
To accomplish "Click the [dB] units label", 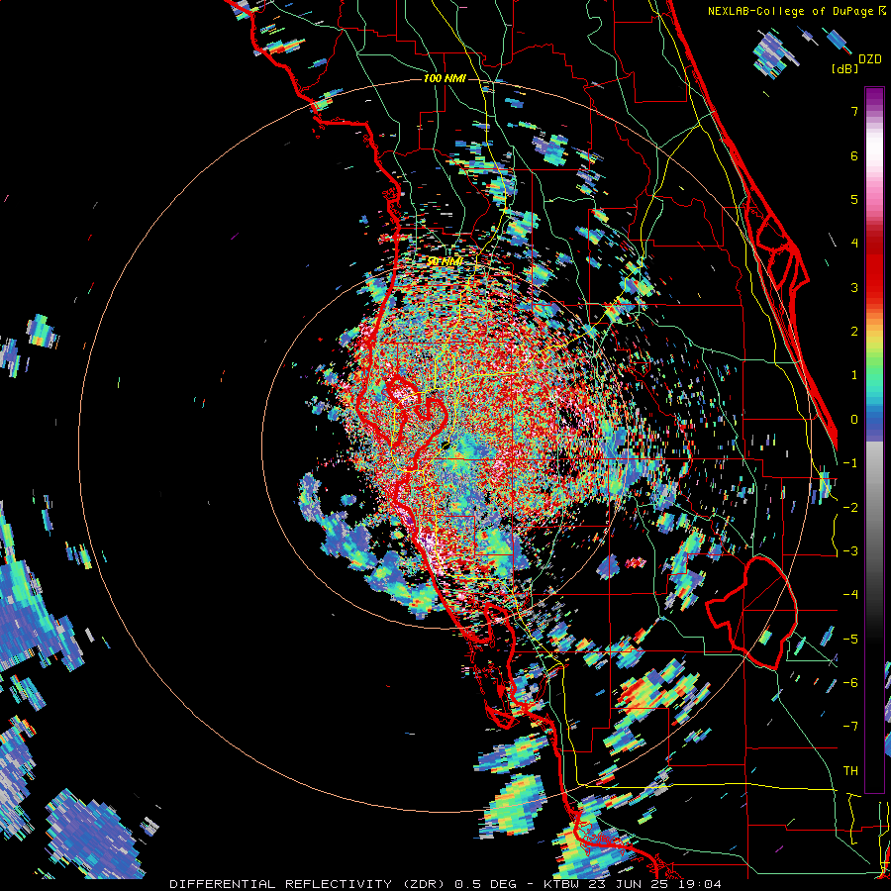I will click(844, 68).
